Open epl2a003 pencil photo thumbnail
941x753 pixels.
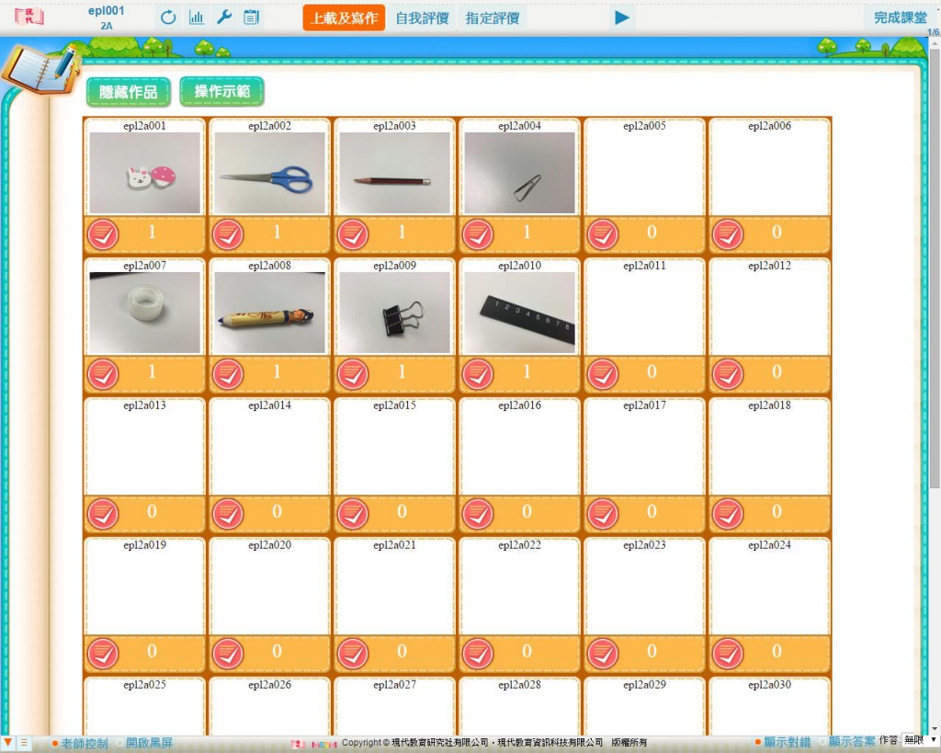tap(394, 173)
